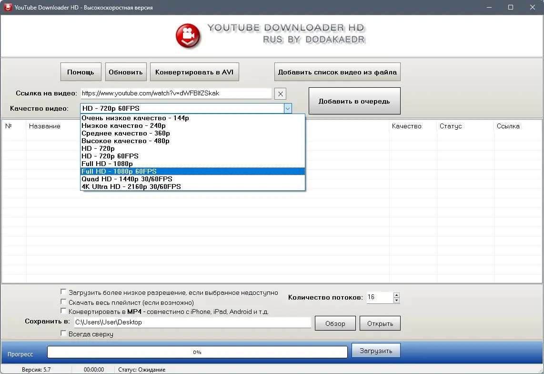This screenshot has width=544, height=374.
Task: Click Добавить список видео из файла
Action: [337, 72]
